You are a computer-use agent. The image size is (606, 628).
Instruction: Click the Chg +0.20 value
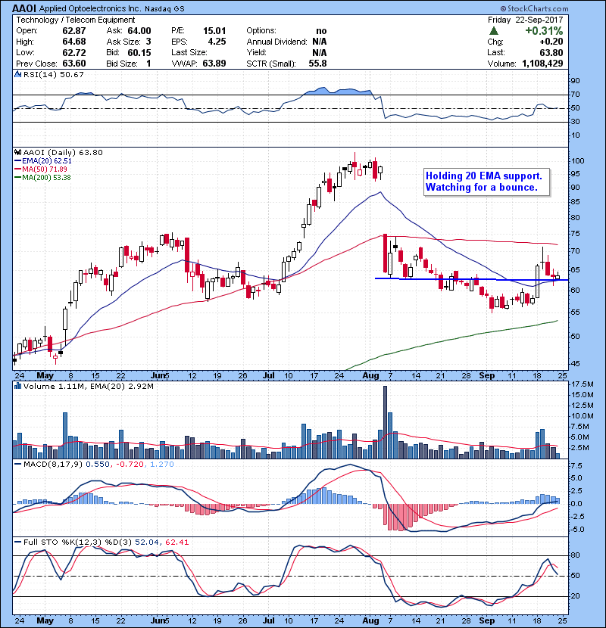pyautogui.click(x=551, y=42)
